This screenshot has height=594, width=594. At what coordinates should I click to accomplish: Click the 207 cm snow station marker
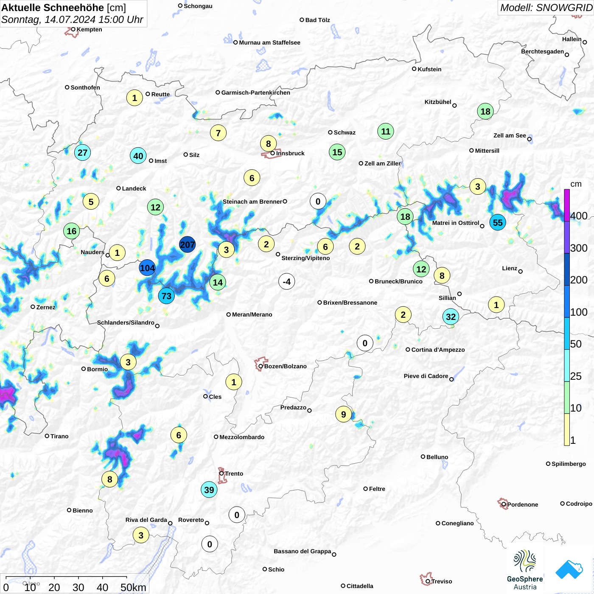pyautogui.click(x=187, y=244)
